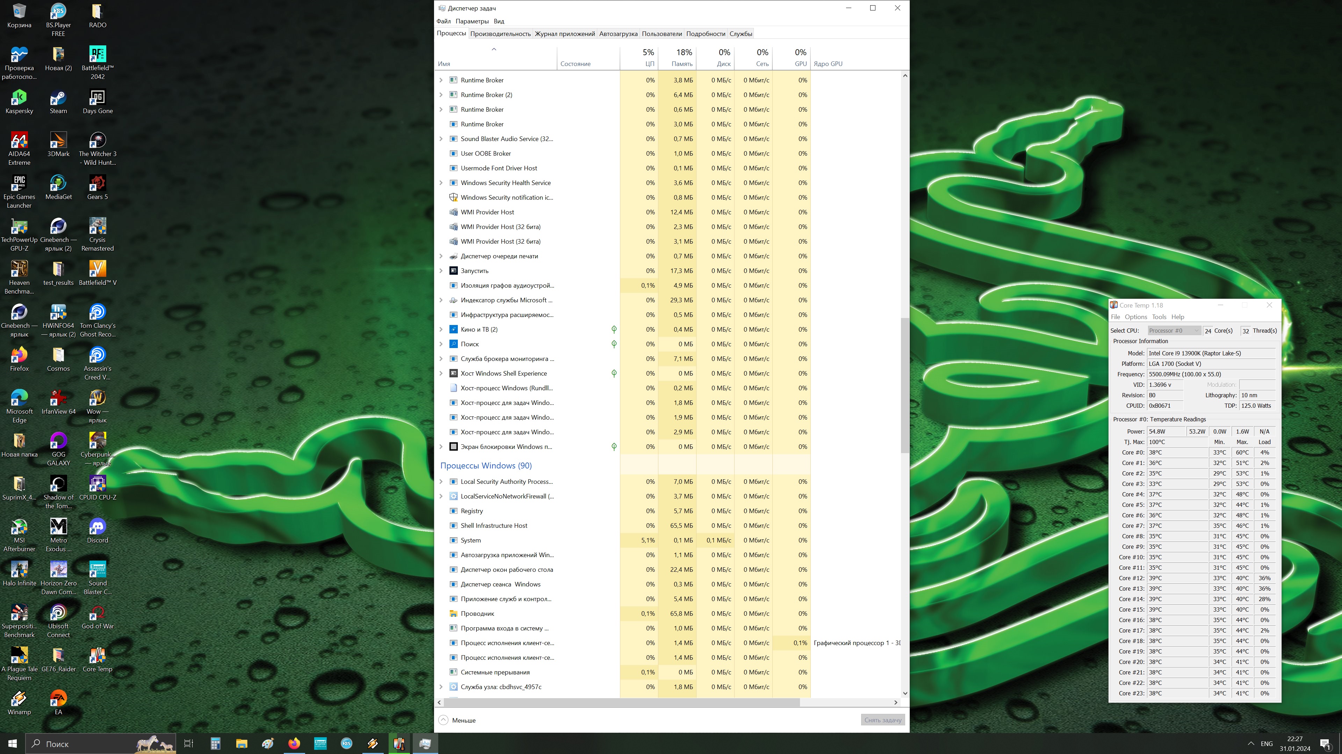The width and height of the screenshot is (1342, 754).
Task: Expand the Runtime Broker (2) process group
Action: pyautogui.click(x=441, y=95)
